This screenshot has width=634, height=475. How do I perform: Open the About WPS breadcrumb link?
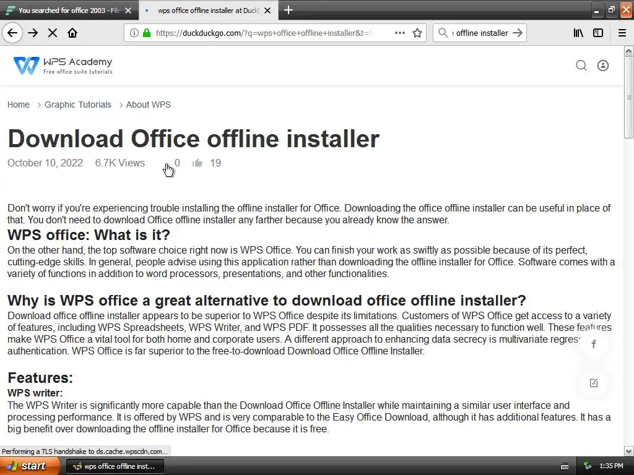point(149,105)
